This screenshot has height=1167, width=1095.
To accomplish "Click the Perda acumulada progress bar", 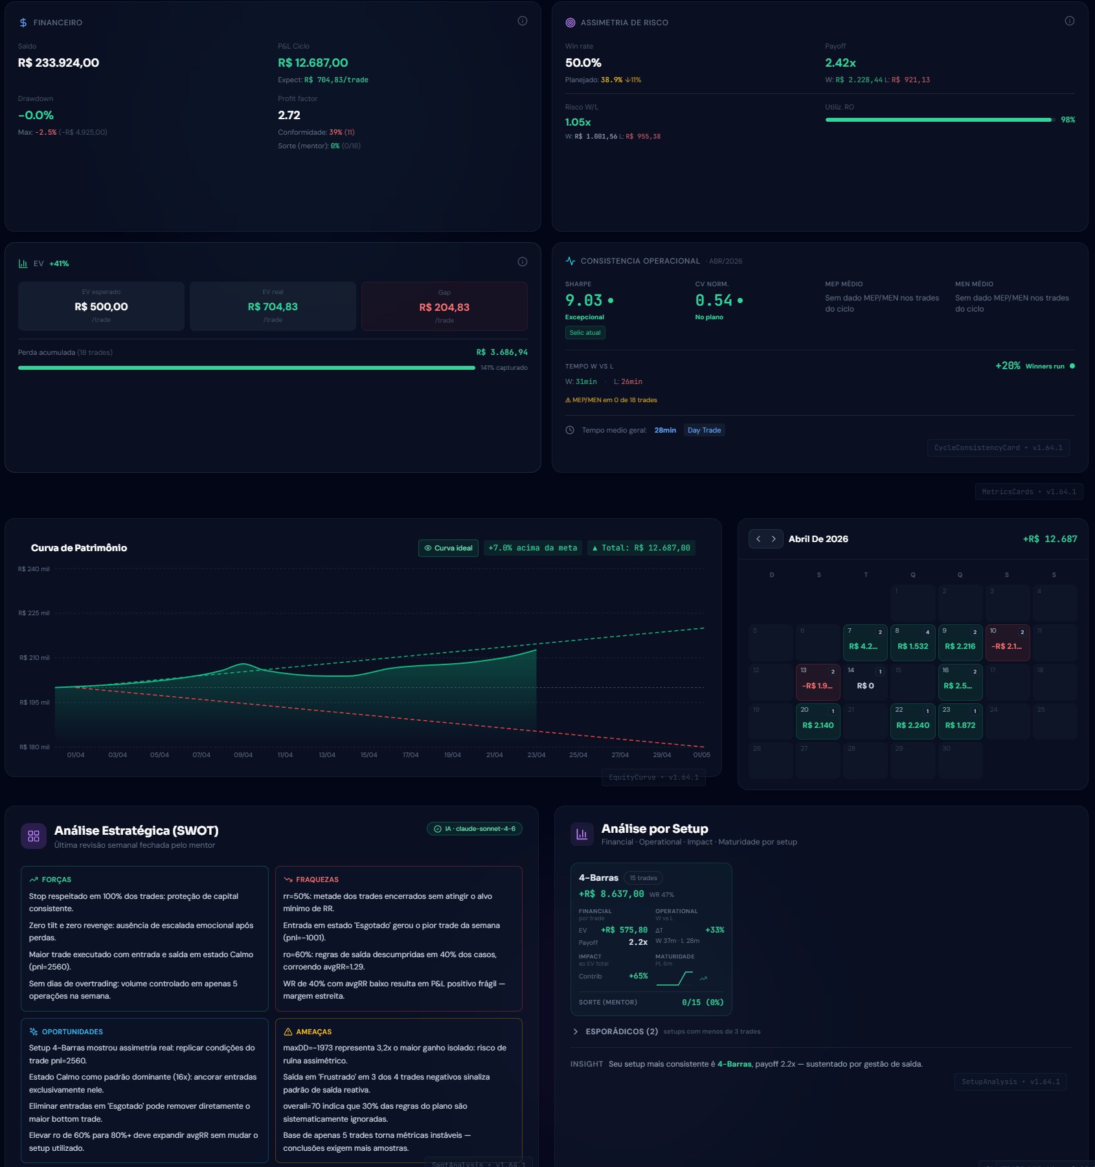I will coord(246,368).
